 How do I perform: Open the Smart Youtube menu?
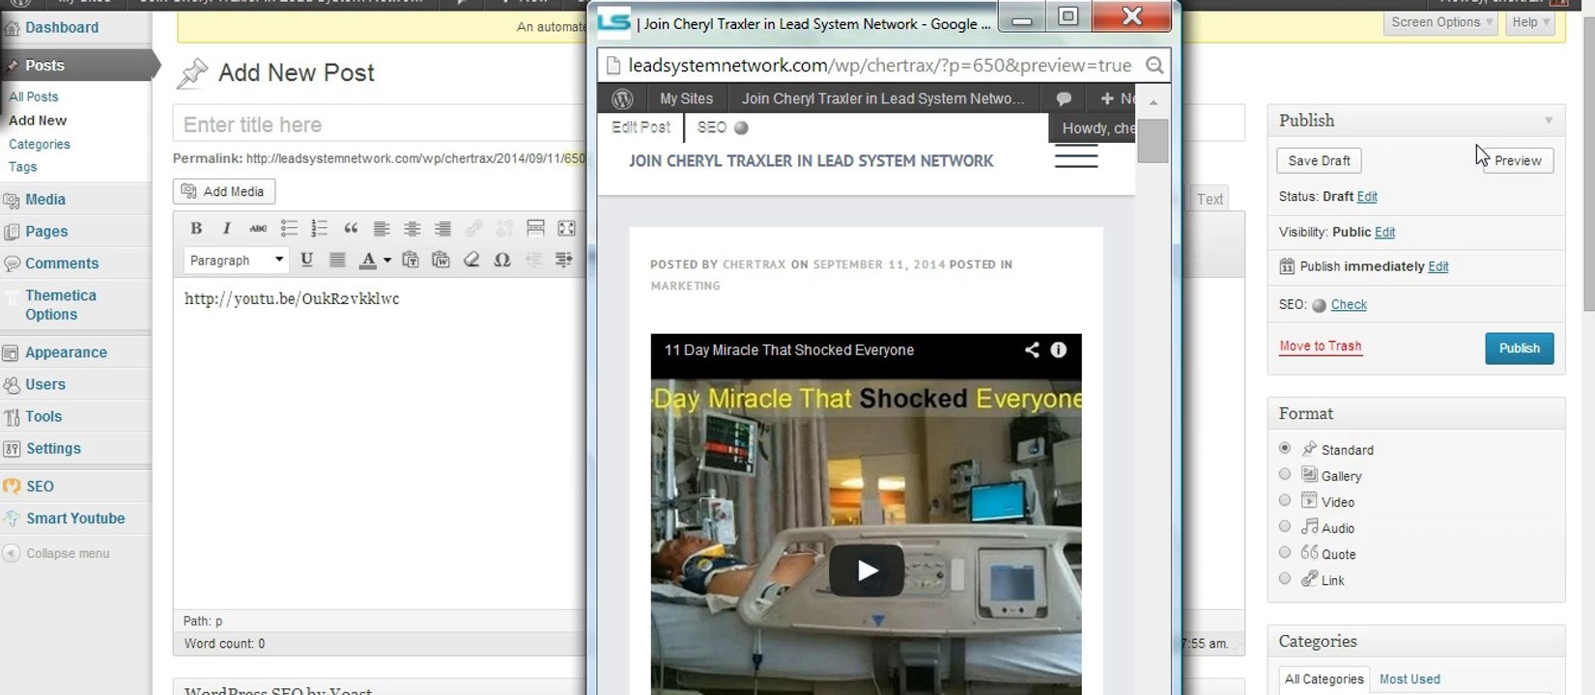pos(75,518)
